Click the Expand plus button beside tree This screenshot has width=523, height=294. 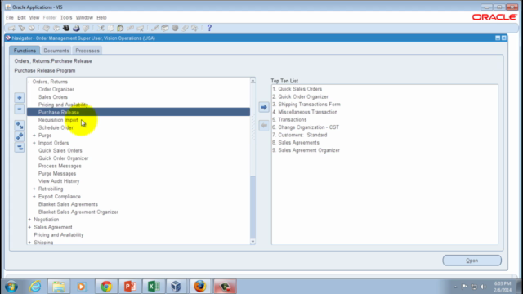click(x=20, y=98)
